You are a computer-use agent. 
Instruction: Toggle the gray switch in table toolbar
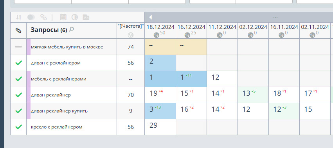(x=31, y=17)
